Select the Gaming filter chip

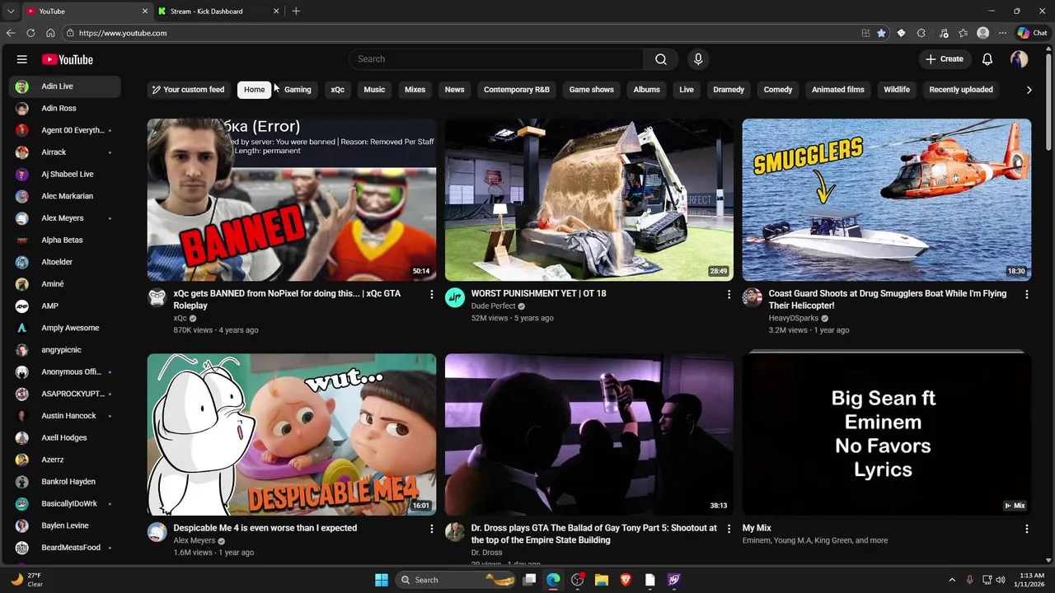(x=298, y=90)
